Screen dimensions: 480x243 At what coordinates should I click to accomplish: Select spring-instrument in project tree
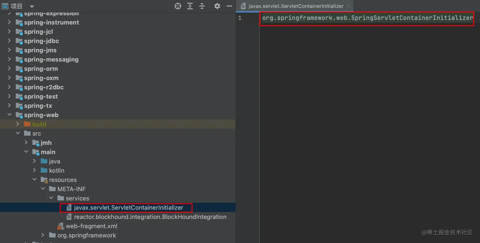pyautogui.click(x=117, y=22)
